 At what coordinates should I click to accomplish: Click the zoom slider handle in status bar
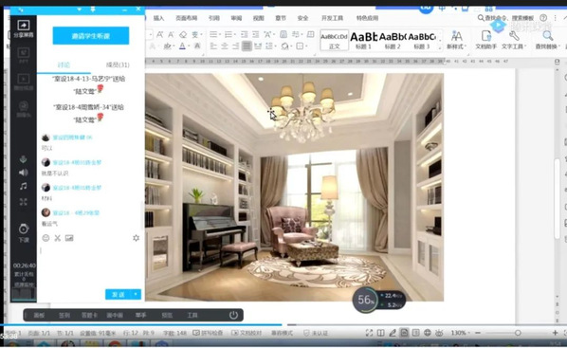pos(518,333)
